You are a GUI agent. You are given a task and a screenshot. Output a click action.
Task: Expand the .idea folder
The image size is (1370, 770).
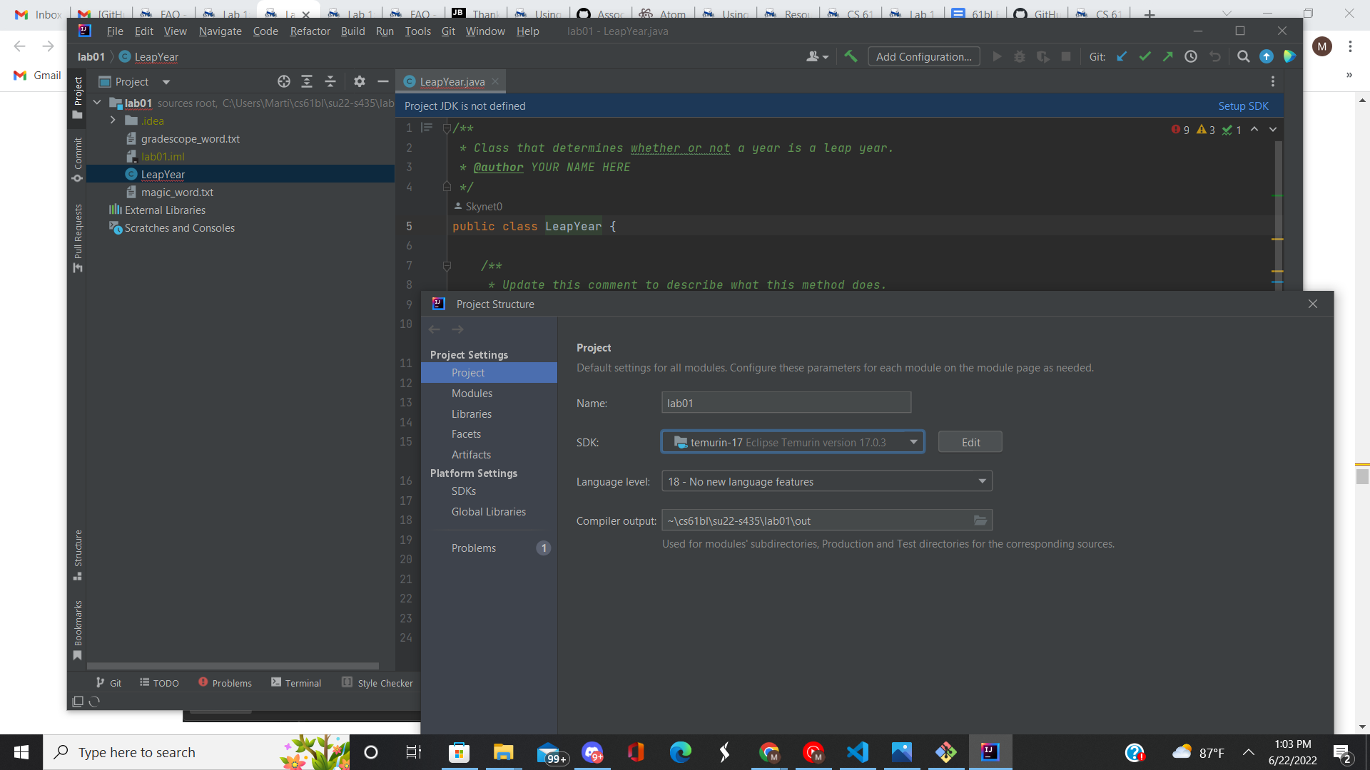point(113,120)
